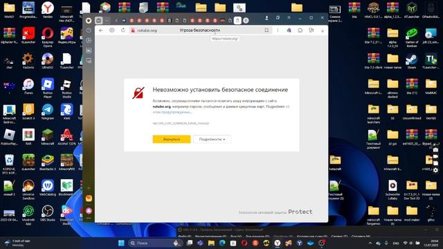Open the Unconfirmed folder on desktop
Image resolution: width=443 pixels, height=249 pixels.
coord(412,111)
